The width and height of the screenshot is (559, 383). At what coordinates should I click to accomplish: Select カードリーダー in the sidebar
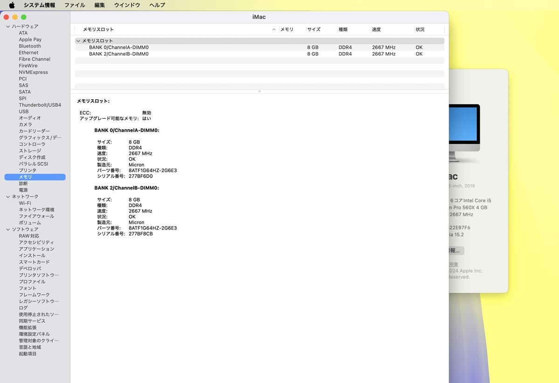click(x=34, y=131)
